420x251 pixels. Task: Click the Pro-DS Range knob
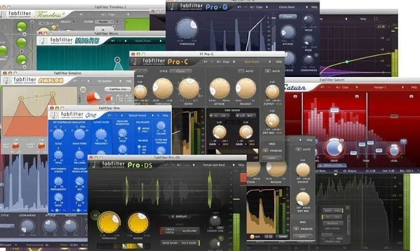coord(138,223)
